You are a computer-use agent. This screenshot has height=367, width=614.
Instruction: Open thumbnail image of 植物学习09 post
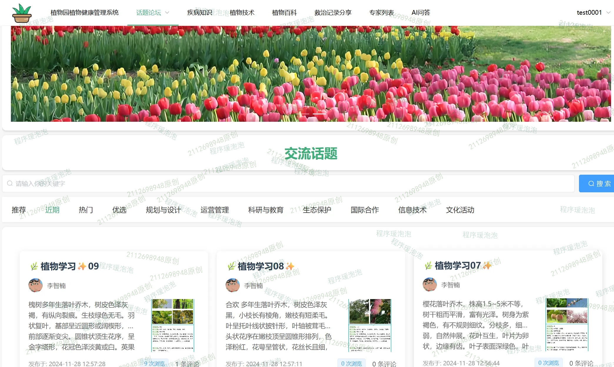pos(173,325)
